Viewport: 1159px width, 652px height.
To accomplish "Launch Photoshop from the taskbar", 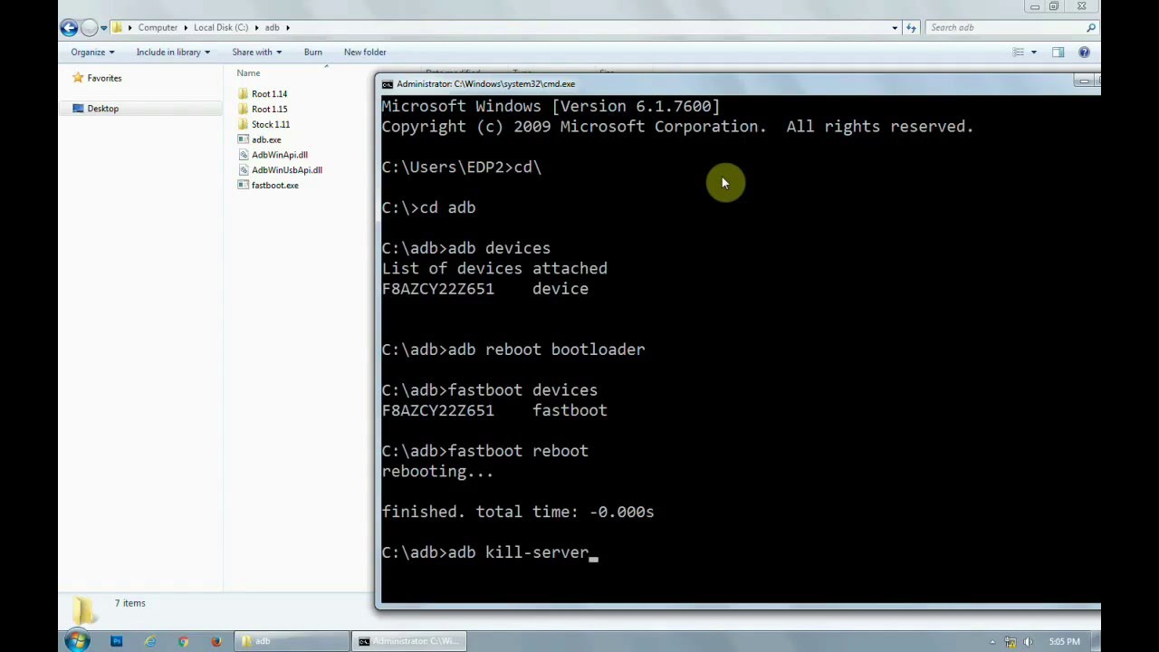I will (x=116, y=641).
